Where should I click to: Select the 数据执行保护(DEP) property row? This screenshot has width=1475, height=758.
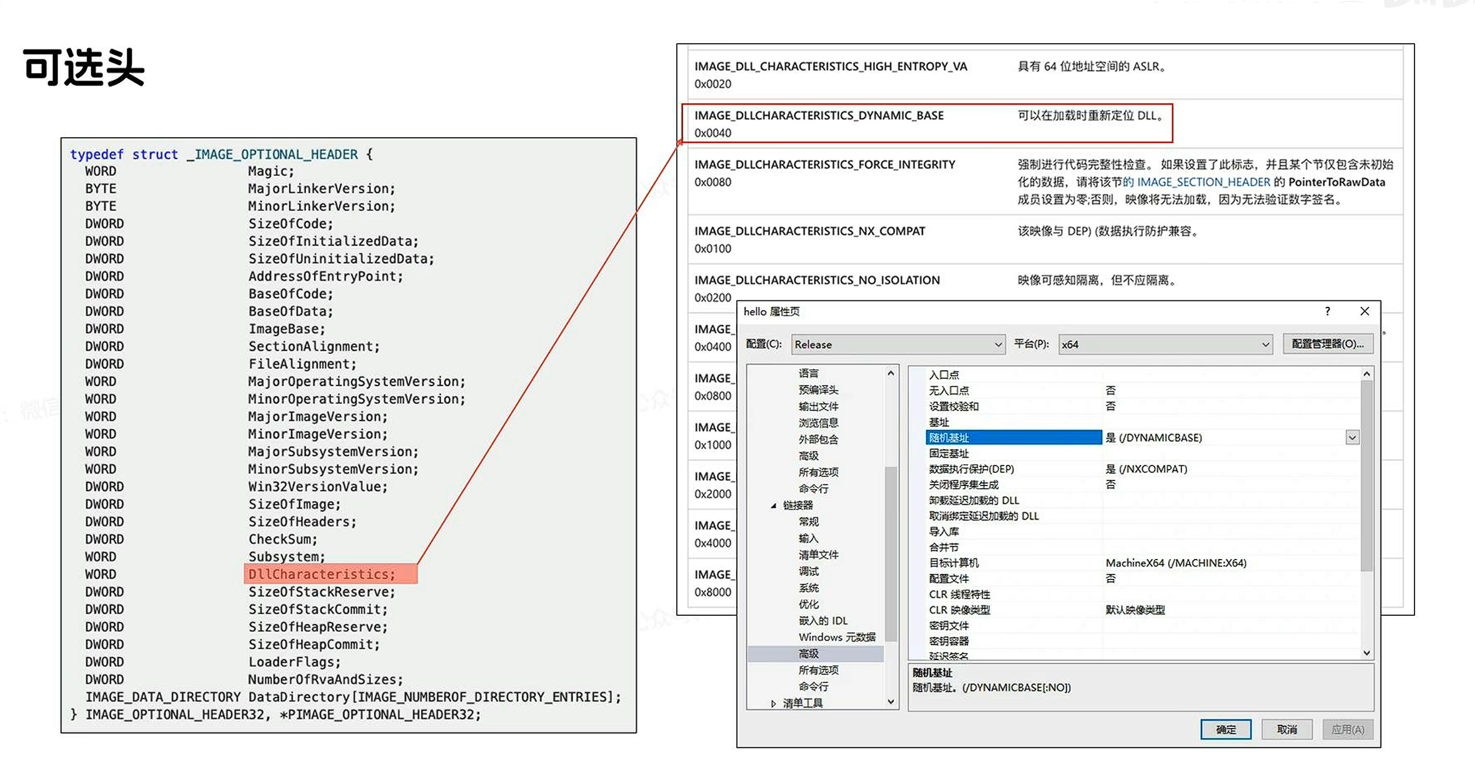coord(971,469)
